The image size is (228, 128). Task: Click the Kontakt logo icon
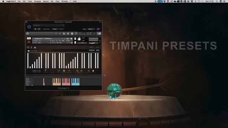tap(27, 33)
